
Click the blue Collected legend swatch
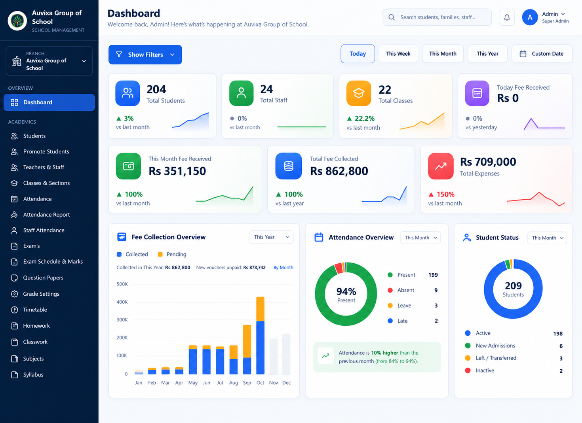click(x=119, y=254)
